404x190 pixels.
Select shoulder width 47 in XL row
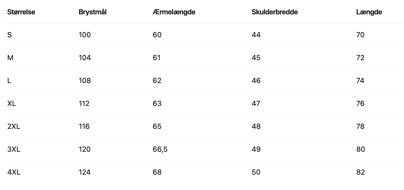[x=256, y=104]
